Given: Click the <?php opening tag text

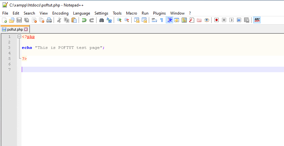Looking at the screenshot, I should tap(28, 37).
